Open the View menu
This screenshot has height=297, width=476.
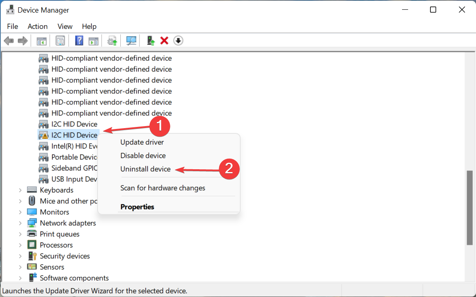tap(65, 26)
